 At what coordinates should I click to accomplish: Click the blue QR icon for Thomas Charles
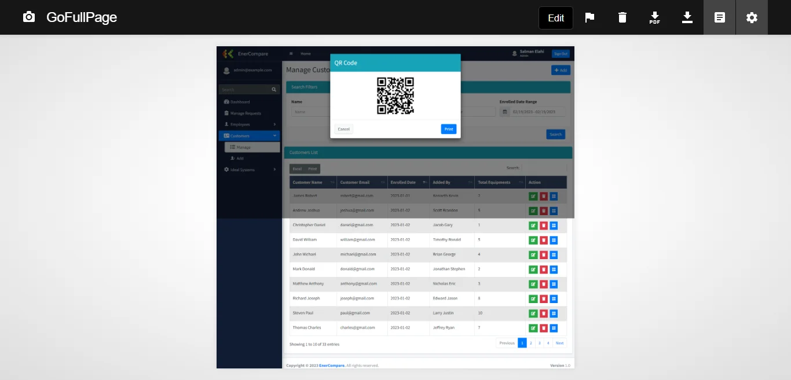(554, 328)
